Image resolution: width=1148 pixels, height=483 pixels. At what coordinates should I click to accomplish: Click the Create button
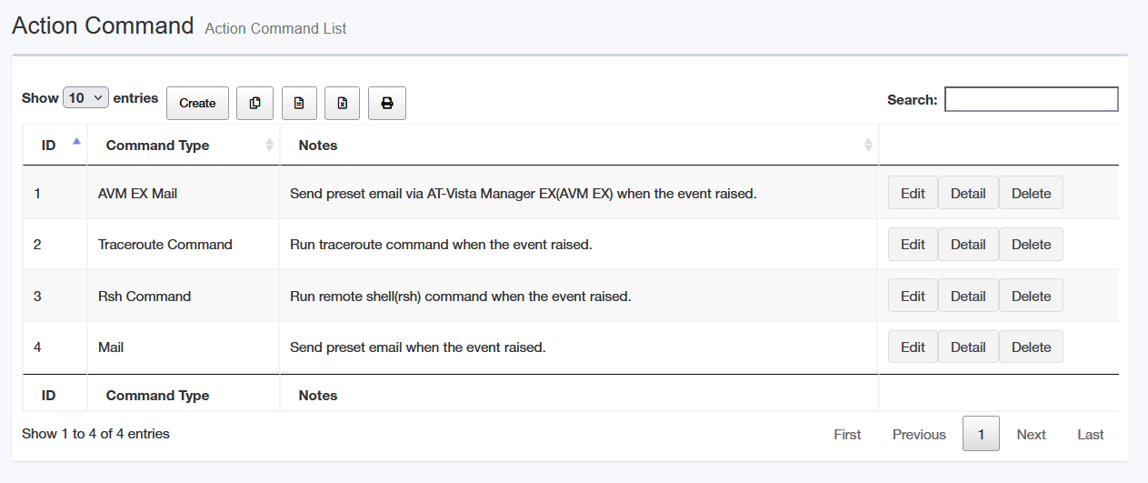[197, 104]
